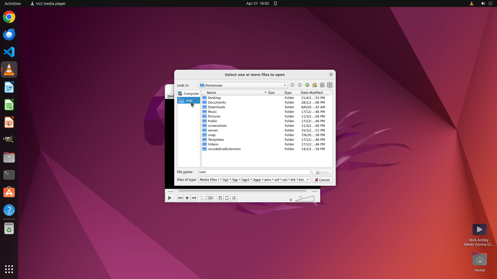Sort by the Date Modified column
Viewport: 497px width, 279px height.
click(x=312, y=92)
